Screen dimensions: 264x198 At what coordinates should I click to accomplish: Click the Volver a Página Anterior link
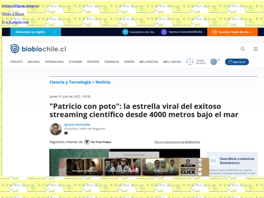pyautogui.click(x=21, y=6)
